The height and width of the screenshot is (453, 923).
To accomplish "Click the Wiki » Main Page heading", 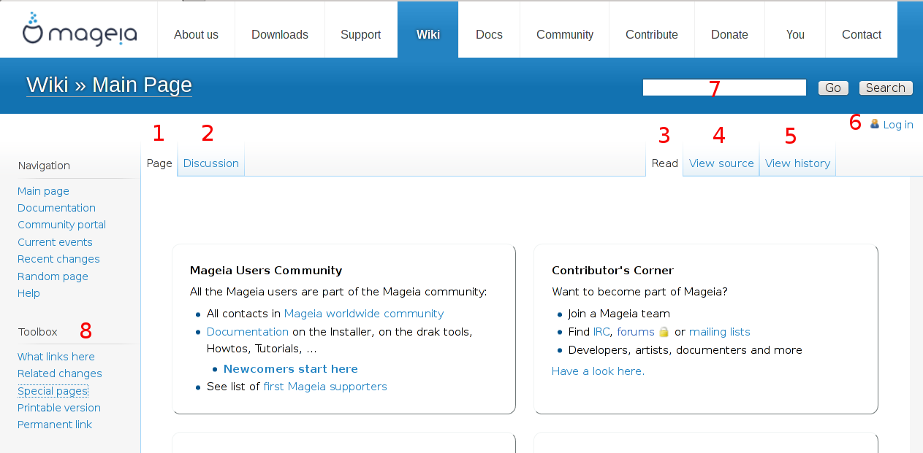I will [x=109, y=85].
